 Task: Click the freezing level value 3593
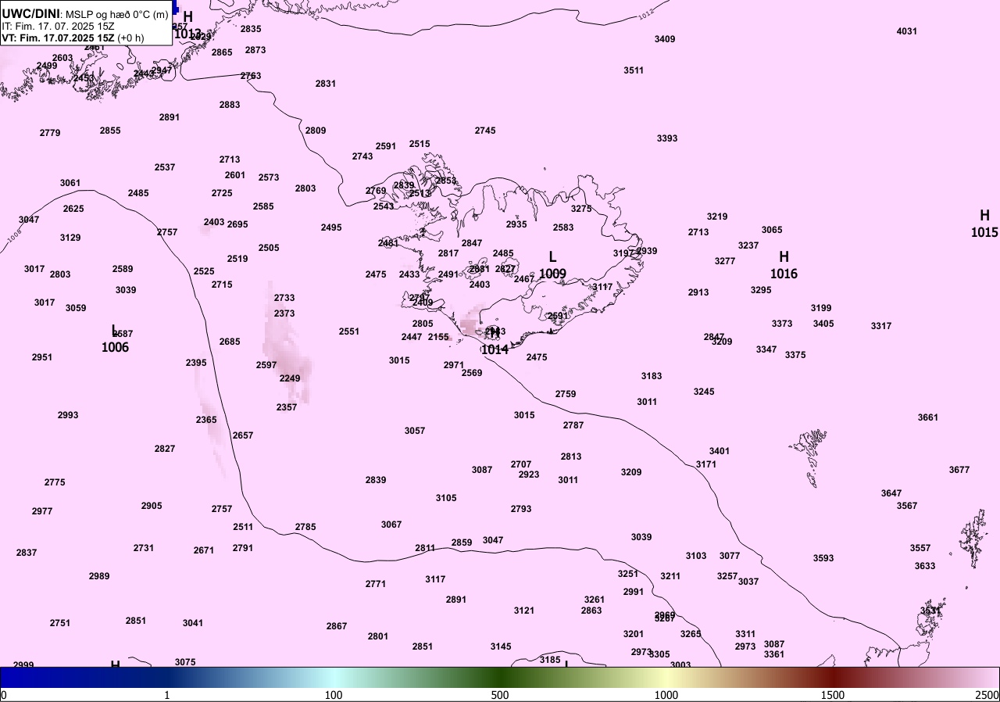pyautogui.click(x=823, y=558)
